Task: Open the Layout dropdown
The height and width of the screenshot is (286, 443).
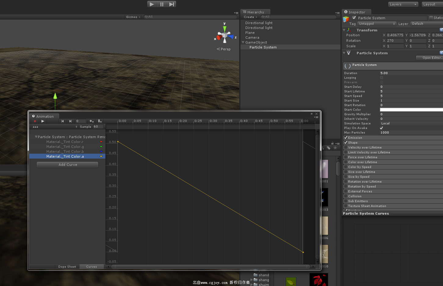Action: click(432, 4)
